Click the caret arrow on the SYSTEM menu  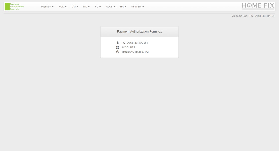[x=143, y=7]
